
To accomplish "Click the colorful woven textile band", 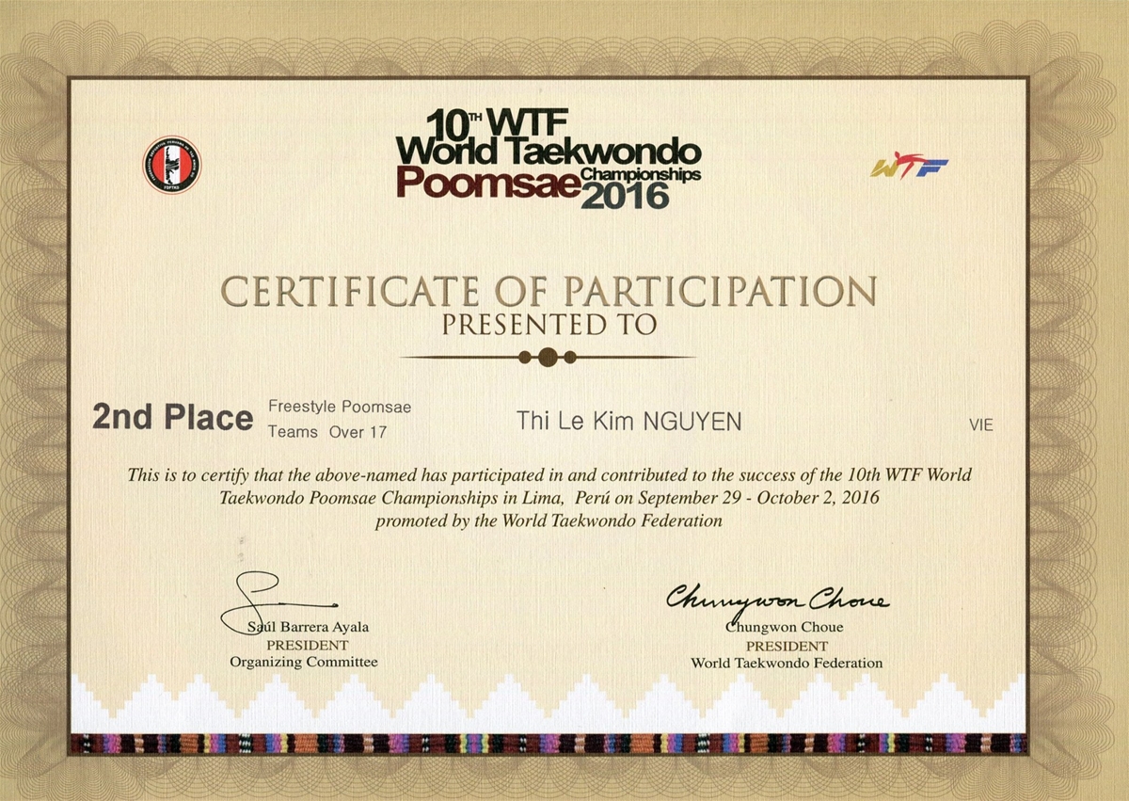I will [x=549, y=743].
